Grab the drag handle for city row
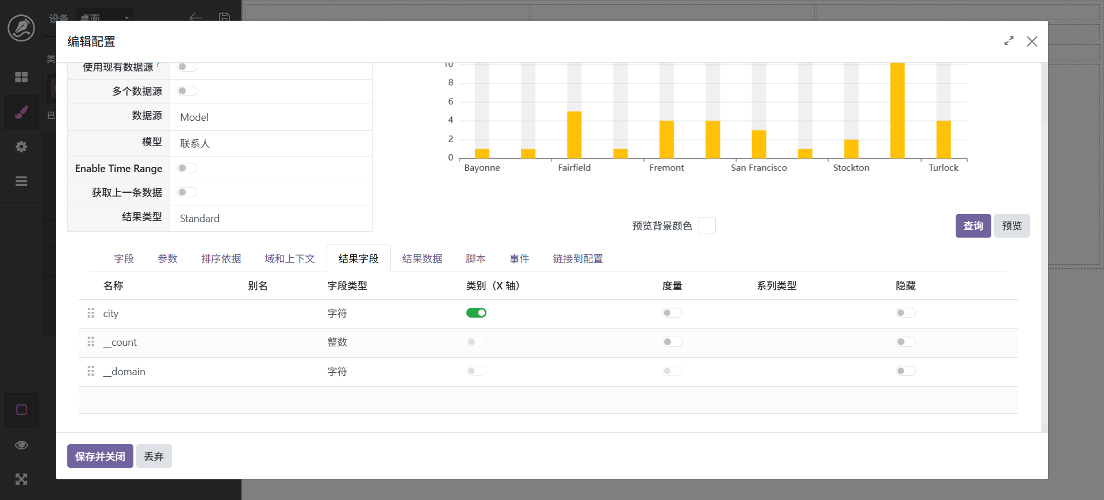Image resolution: width=1104 pixels, height=500 pixels. [x=91, y=313]
